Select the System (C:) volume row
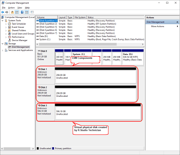The image size is (180, 155). pyautogui.click(x=90, y=39)
